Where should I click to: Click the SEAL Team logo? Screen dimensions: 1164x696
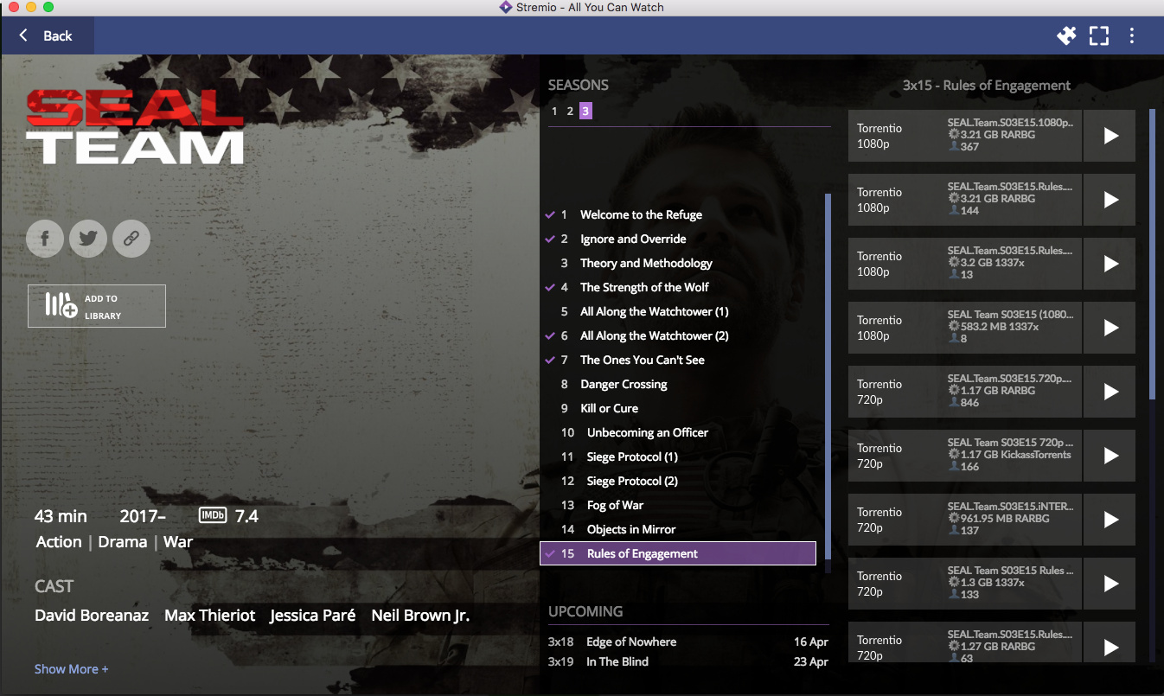point(135,127)
